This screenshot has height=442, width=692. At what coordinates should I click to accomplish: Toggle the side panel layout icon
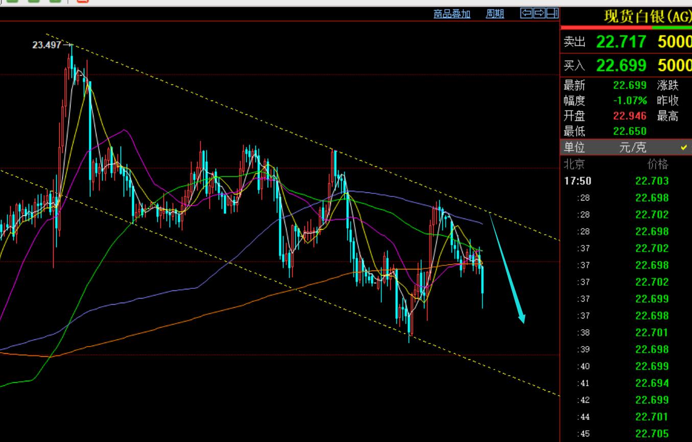552,13
